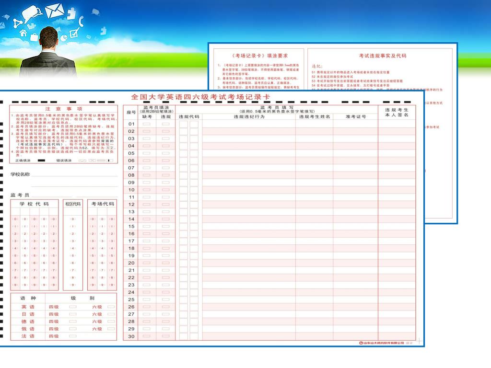Image resolution: width=491 pixels, height=368 pixels.
Task: Fill digit 5 bubble under 校区代码
Action: (x=73, y=256)
